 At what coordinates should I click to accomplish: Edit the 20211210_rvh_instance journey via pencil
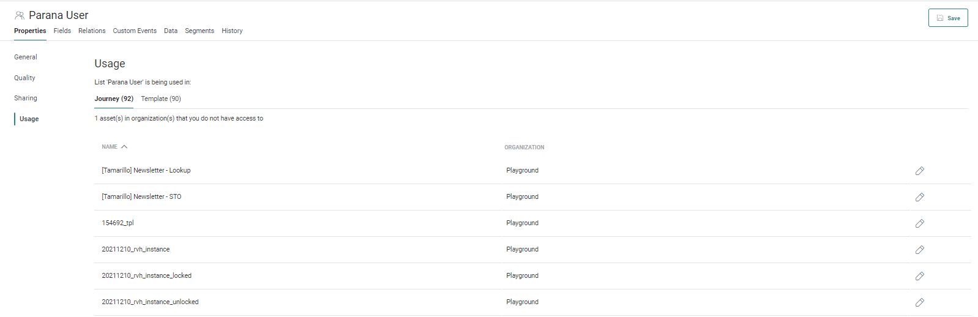click(x=919, y=250)
